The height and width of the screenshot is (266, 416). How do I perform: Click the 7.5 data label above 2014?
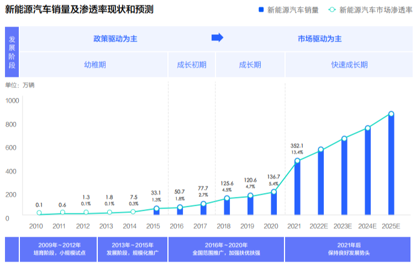[134, 197]
